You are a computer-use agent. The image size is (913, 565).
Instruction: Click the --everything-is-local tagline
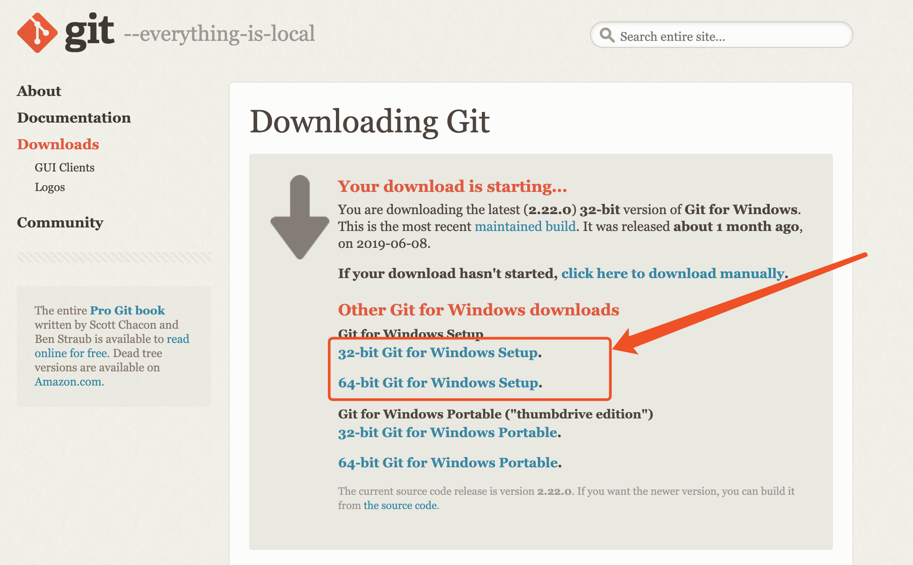[x=219, y=34]
